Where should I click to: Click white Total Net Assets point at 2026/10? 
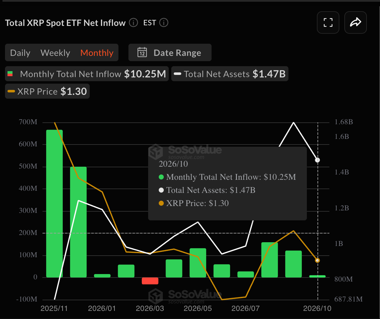click(x=318, y=160)
